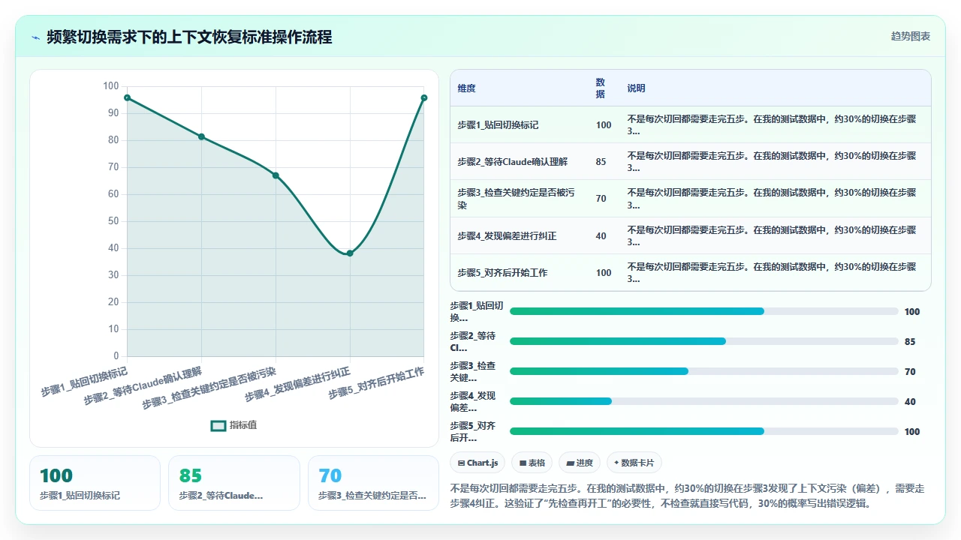Select the Chart.js tag chip

pyautogui.click(x=477, y=463)
